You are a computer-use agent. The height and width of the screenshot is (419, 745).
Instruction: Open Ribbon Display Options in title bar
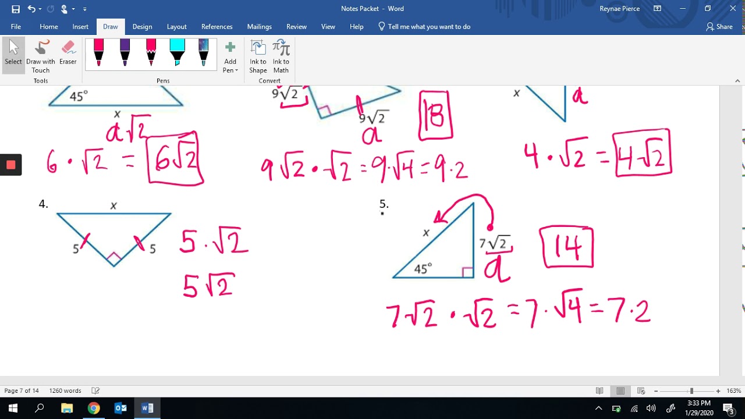pos(657,9)
